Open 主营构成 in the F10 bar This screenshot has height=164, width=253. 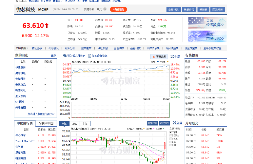119,48
